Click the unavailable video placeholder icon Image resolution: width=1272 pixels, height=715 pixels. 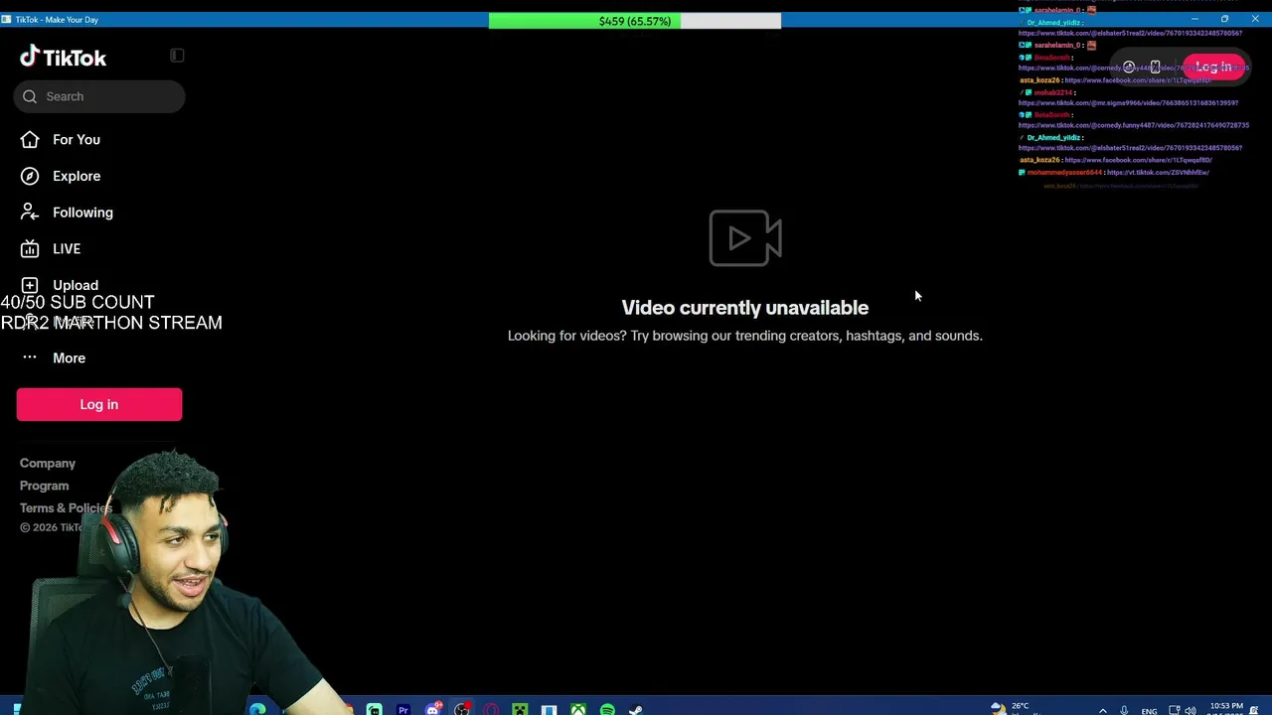point(745,238)
